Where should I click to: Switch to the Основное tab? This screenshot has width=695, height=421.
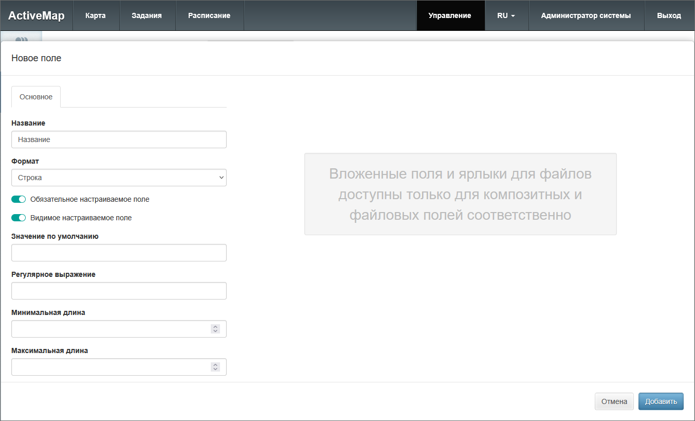[36, 97]
